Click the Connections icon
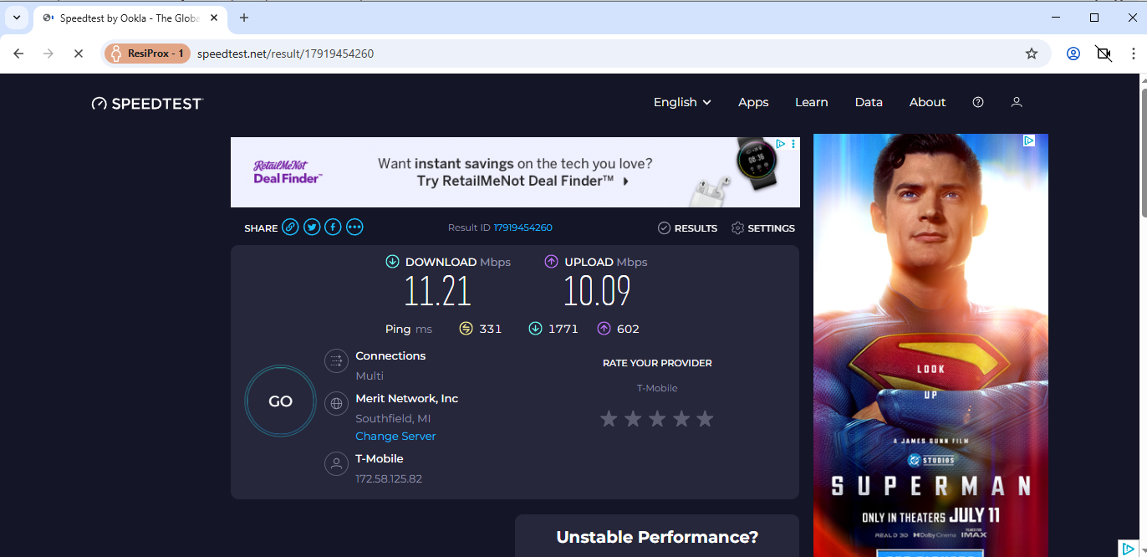Image resolution: width=1147 pixels, height=557 pixels. (x=336, y=361)
